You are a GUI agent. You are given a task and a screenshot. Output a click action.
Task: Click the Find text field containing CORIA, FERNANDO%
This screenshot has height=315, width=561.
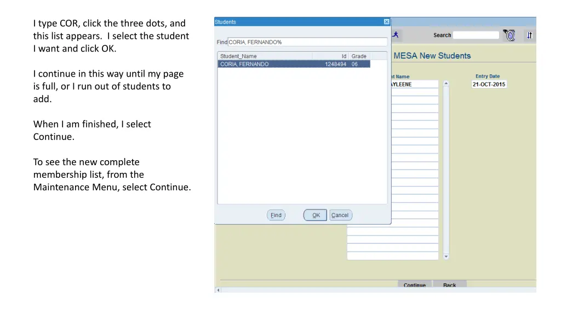tap(307, 42)
